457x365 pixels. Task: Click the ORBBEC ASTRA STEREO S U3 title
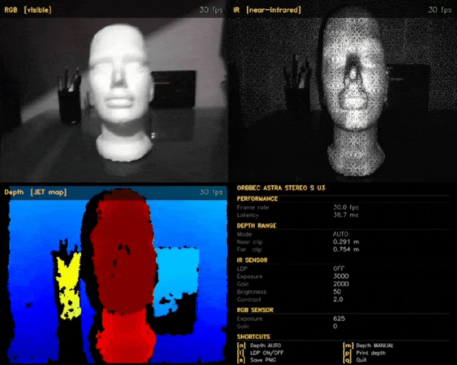point(281,188)
